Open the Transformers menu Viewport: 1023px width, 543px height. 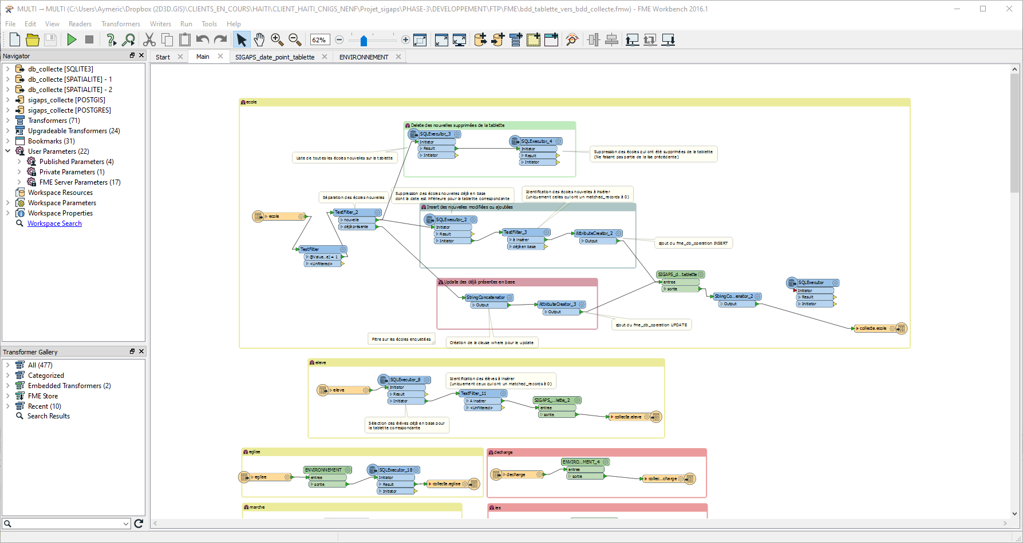121,24
